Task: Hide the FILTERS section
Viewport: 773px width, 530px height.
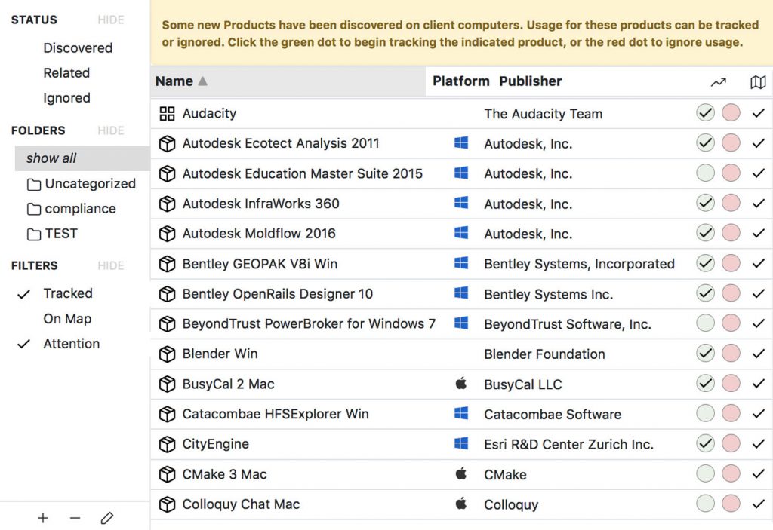Action: click(110, 265)
